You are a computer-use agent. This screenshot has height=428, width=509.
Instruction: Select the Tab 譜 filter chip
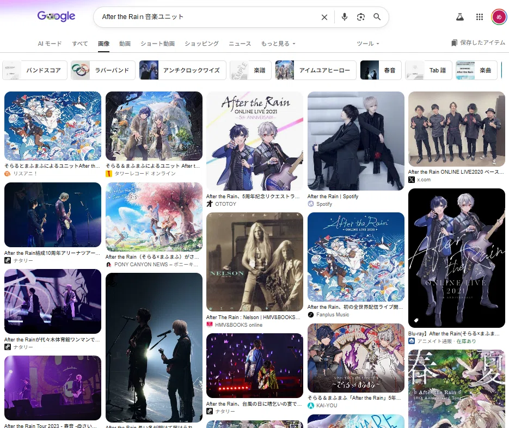coord(428,70)
